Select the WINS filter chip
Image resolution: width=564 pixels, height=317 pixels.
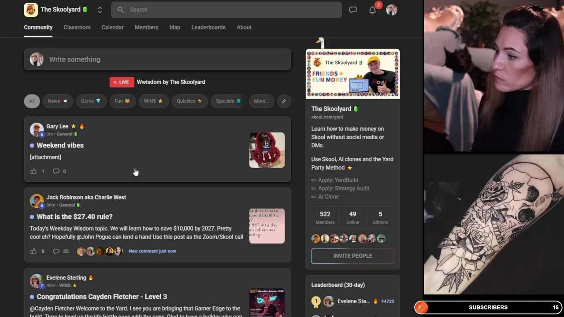[x=153, y=101]
